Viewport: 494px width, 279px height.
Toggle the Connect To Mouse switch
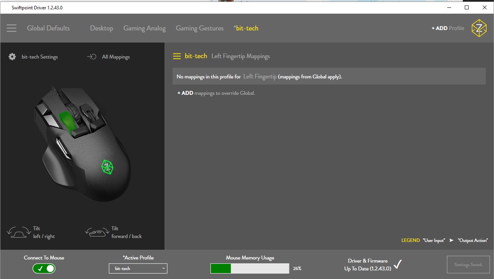pos(44,268)
